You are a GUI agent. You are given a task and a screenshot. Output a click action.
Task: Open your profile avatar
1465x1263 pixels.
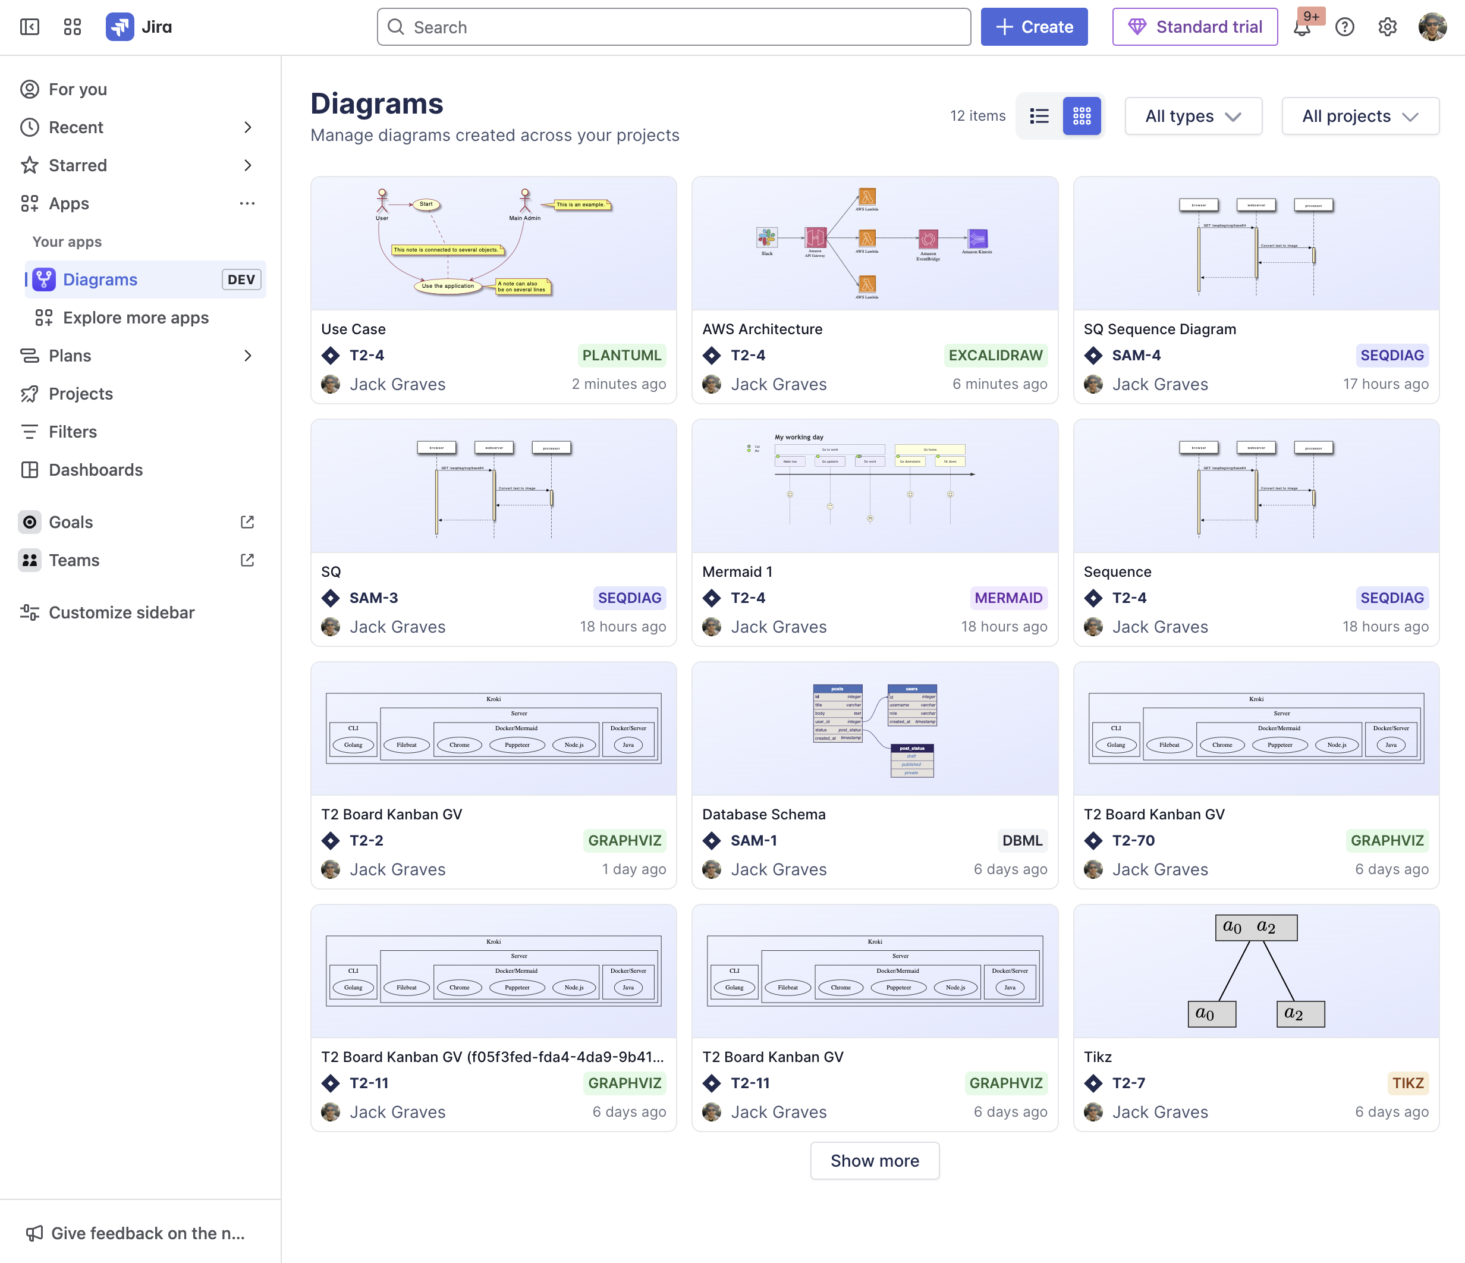(x=1431, y=27)
